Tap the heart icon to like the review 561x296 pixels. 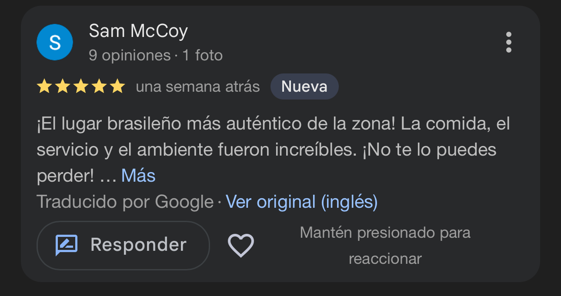(x=241, y=245)
